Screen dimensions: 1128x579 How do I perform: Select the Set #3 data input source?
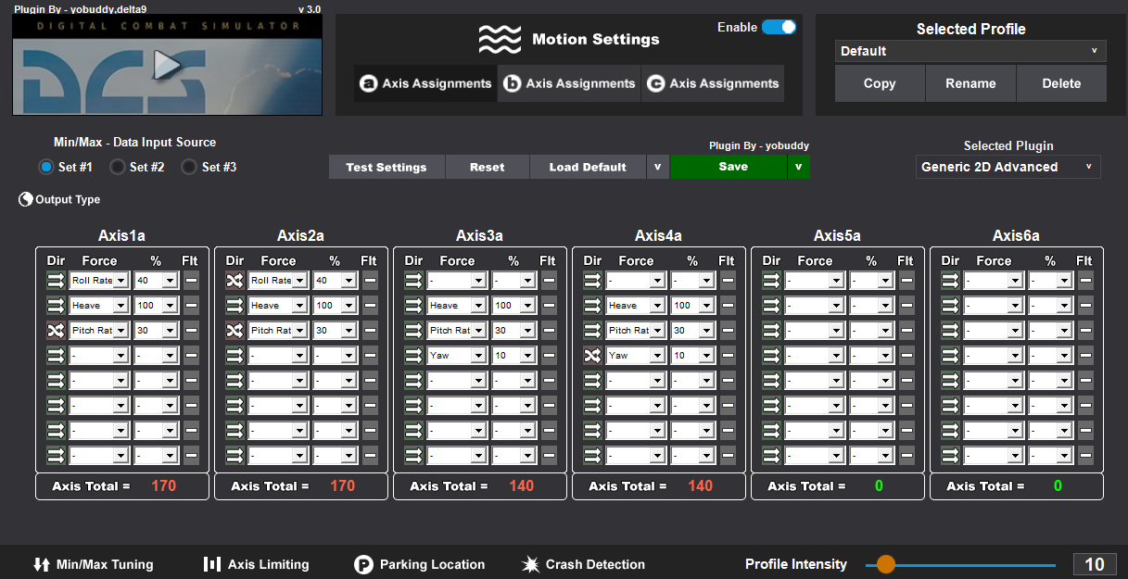click(189, 168)
